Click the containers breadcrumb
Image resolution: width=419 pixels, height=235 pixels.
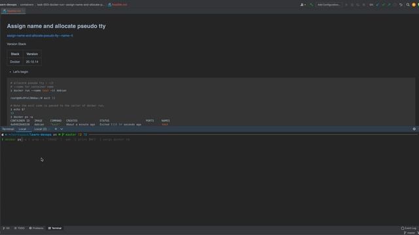point(27,5)
